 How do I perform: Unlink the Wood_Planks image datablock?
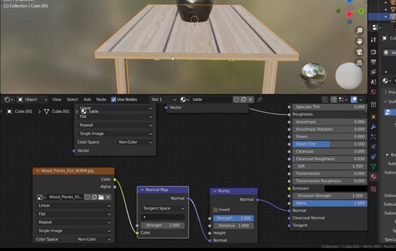[108, 197]
